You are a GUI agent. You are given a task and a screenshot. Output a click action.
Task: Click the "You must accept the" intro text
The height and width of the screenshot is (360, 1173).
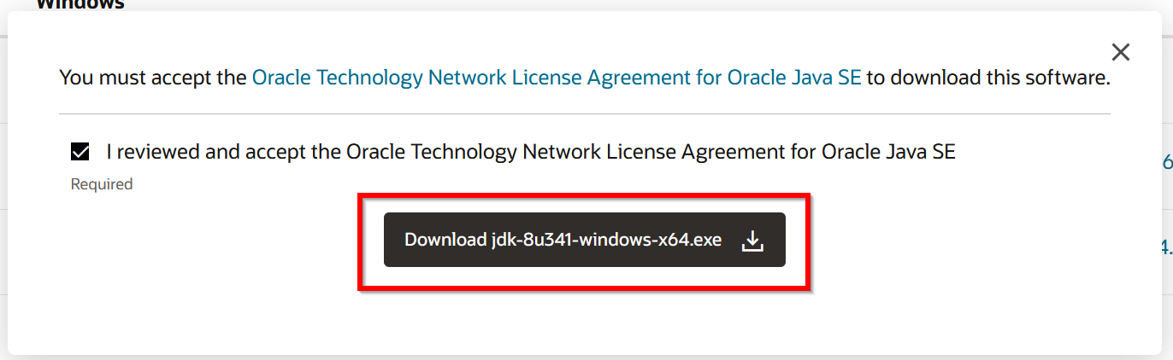[x=153, y=78]
